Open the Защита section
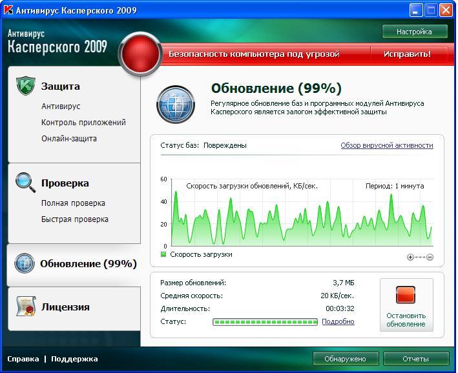Image resolution: width=458 pixels, height=373 pixels. coord(60,86)
